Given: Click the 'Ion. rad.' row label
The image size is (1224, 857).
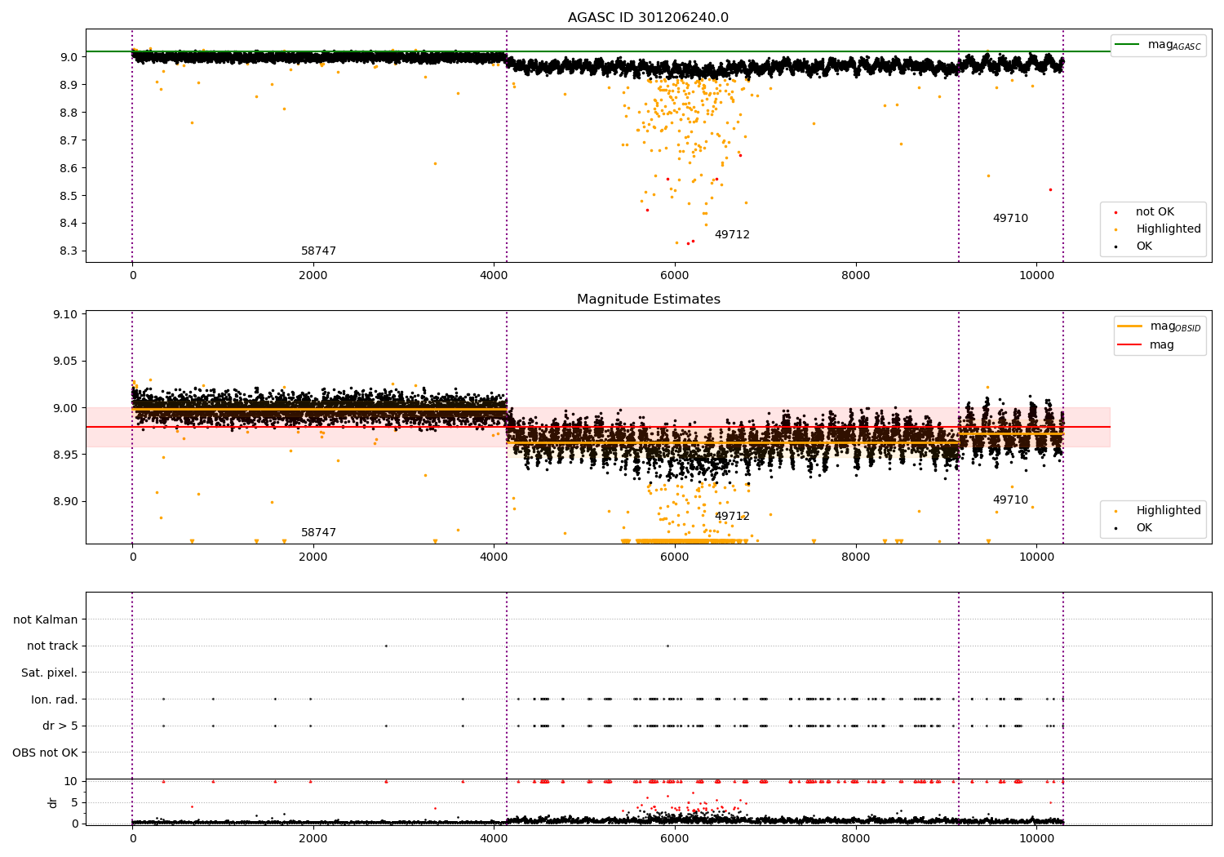Looking at the screenshot, I should click(55, 699).
